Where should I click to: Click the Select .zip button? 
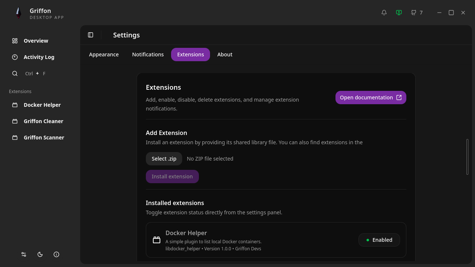(x=164, y=159)
